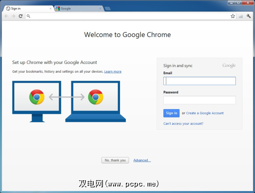The image size is (255, 193).
Task: Maximize the Chrome window
Action: (238, 3)
